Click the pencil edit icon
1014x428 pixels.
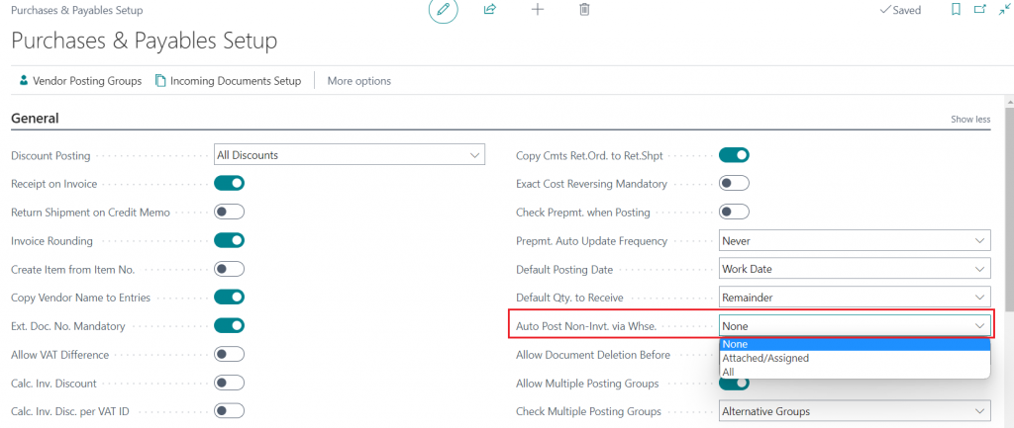point(443,10)
